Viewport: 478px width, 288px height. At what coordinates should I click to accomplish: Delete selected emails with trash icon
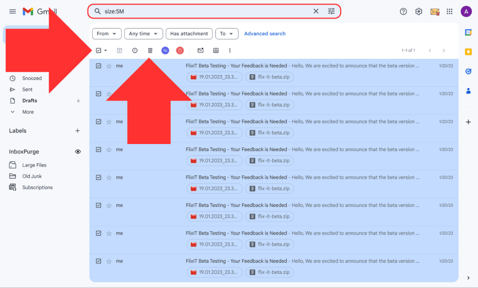tap(150, 50)
